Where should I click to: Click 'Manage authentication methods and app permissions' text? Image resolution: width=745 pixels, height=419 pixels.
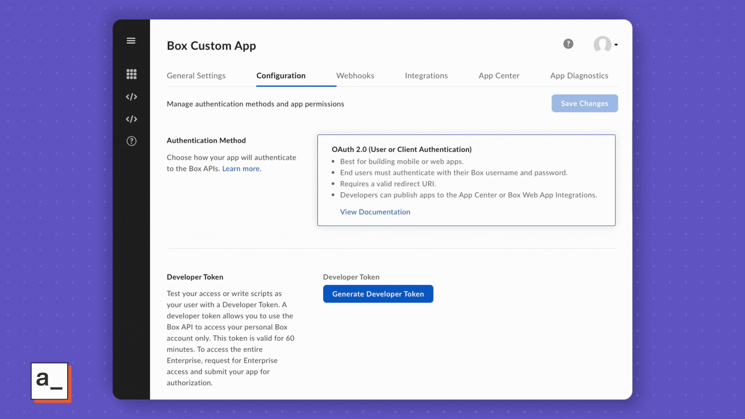pyautogui.click(x=255, y=104)
